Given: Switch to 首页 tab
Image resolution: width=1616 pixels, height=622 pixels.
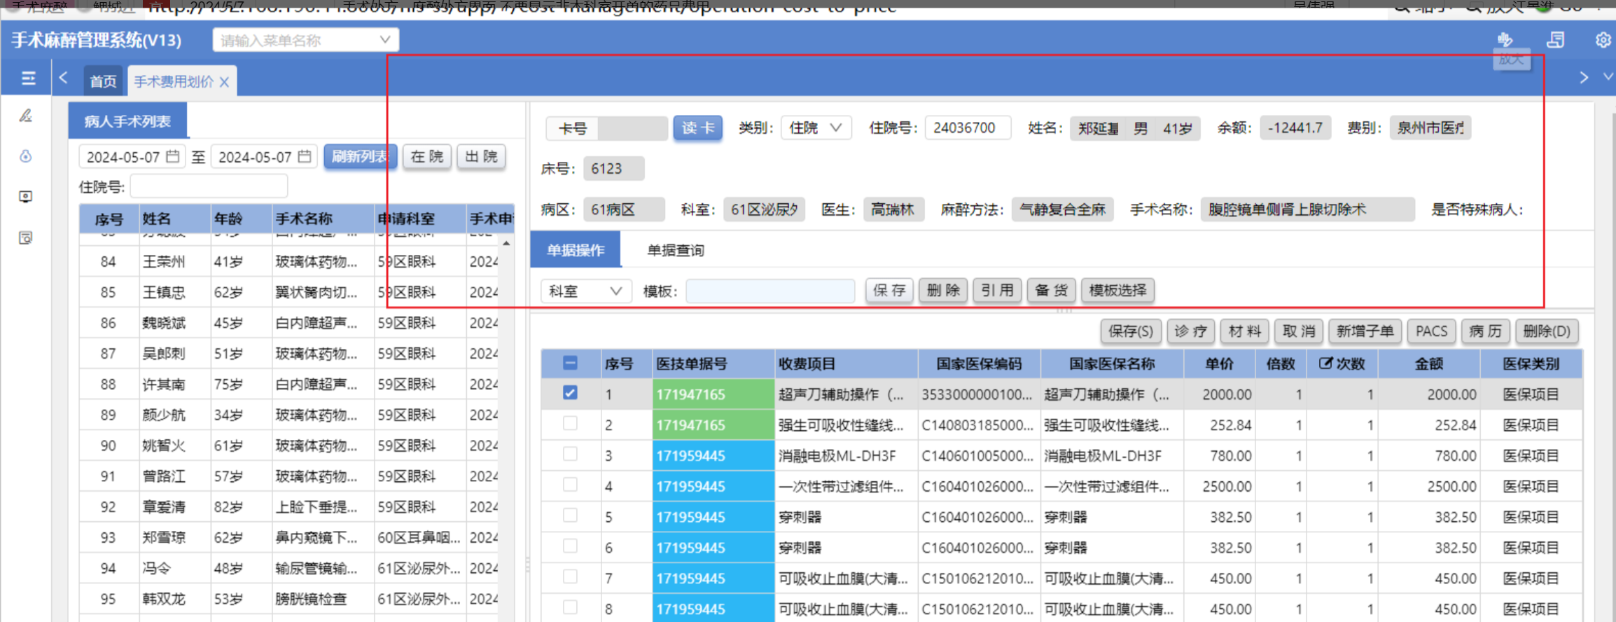Looking at the screenshot, I should pyautogui.click(x=103, y=81).
